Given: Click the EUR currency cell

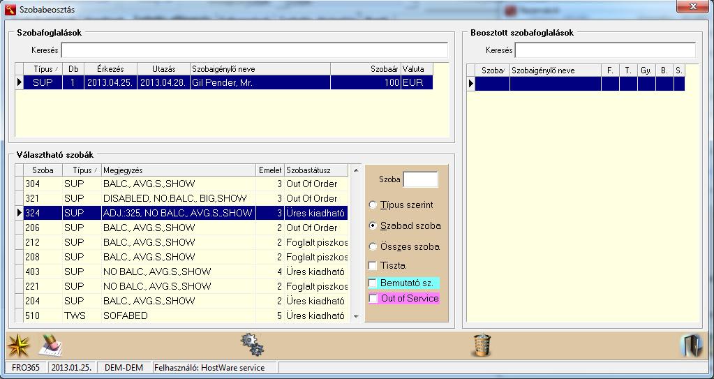Looking at the screenshot, I should (417, 83).
